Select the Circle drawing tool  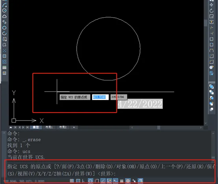tap(4, 11)
